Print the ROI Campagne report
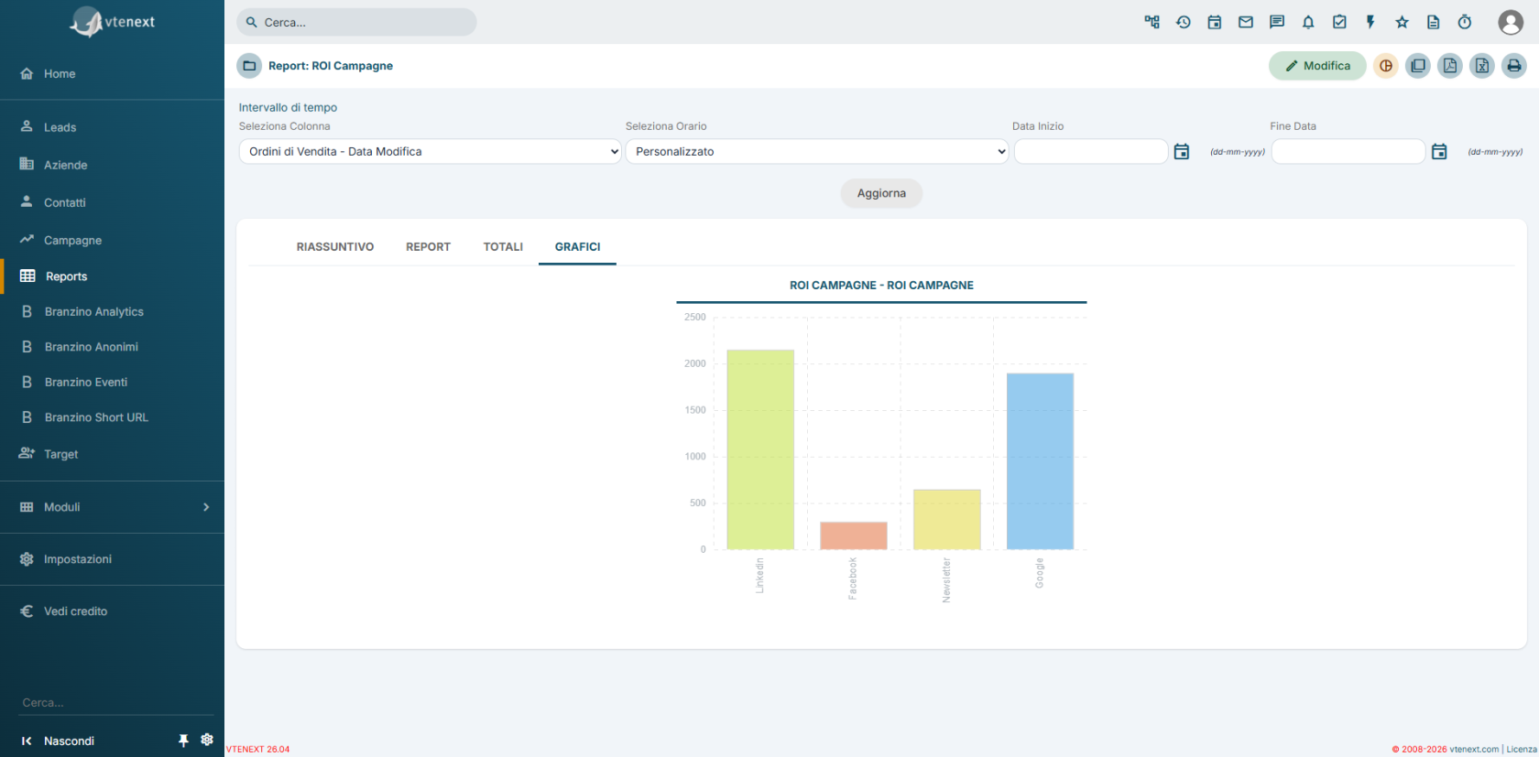Image resolution: width=1539 pixels, height=757 pixels. point(1514,66)
